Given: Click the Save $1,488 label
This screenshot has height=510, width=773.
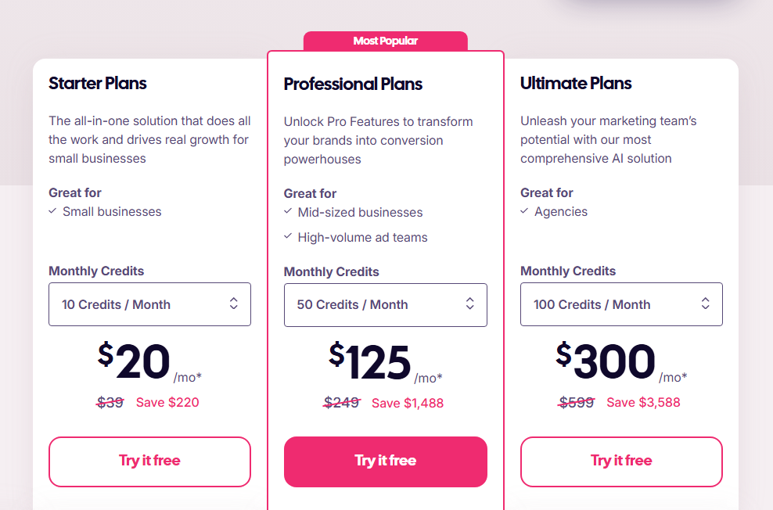Looking at the screenshot, I should pos(408,403).
